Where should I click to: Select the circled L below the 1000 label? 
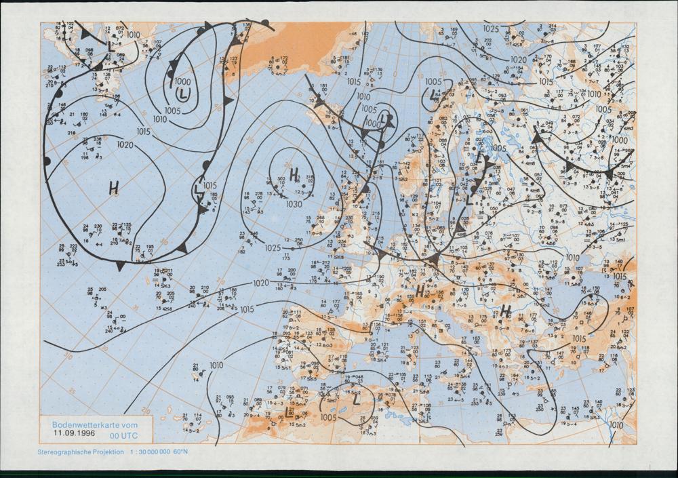pyautogui.click(x=182, y=93)
